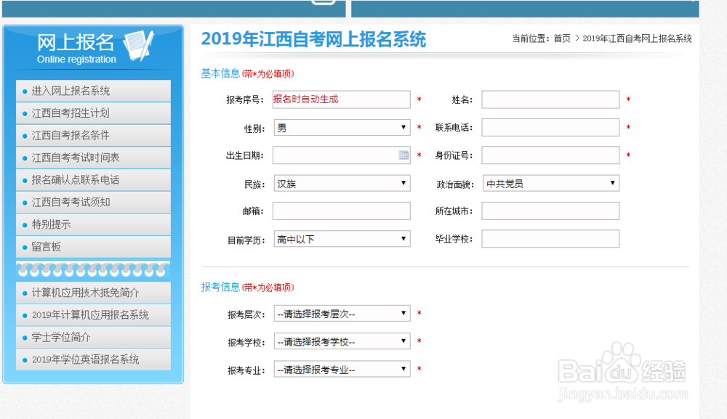Focus the 身份证号 input field
The height and width of the screenshot is (419, 727).
point(550,155)
